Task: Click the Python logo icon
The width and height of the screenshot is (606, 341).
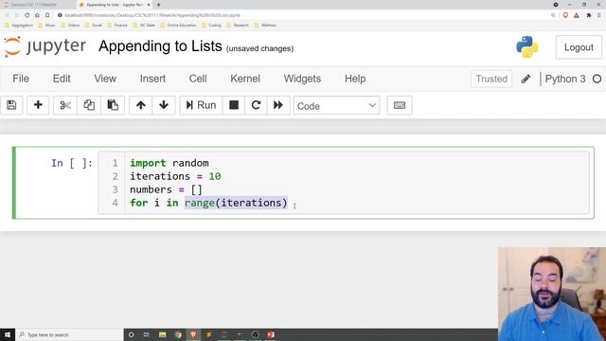Action: click(x=527, y=47)
